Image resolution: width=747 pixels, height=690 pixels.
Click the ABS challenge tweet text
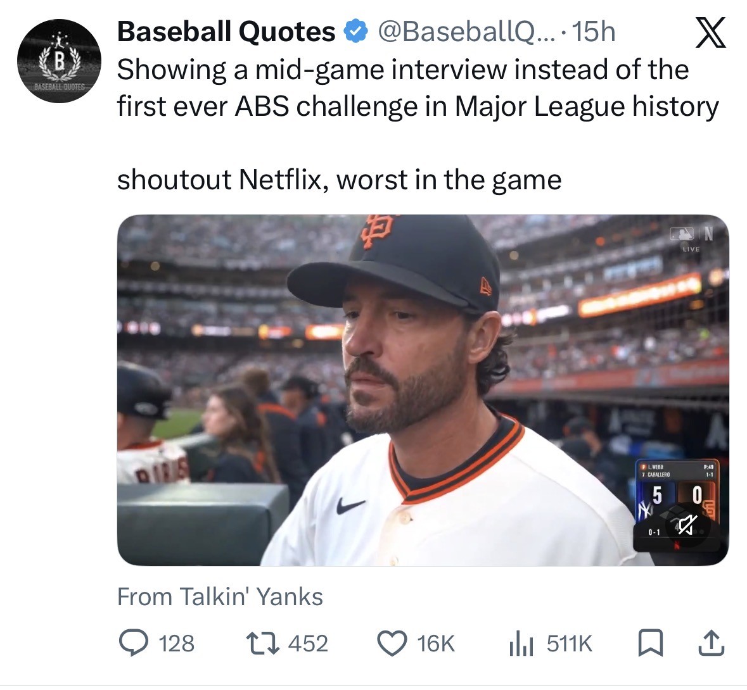pyautogui.click(x=418, y=87)
